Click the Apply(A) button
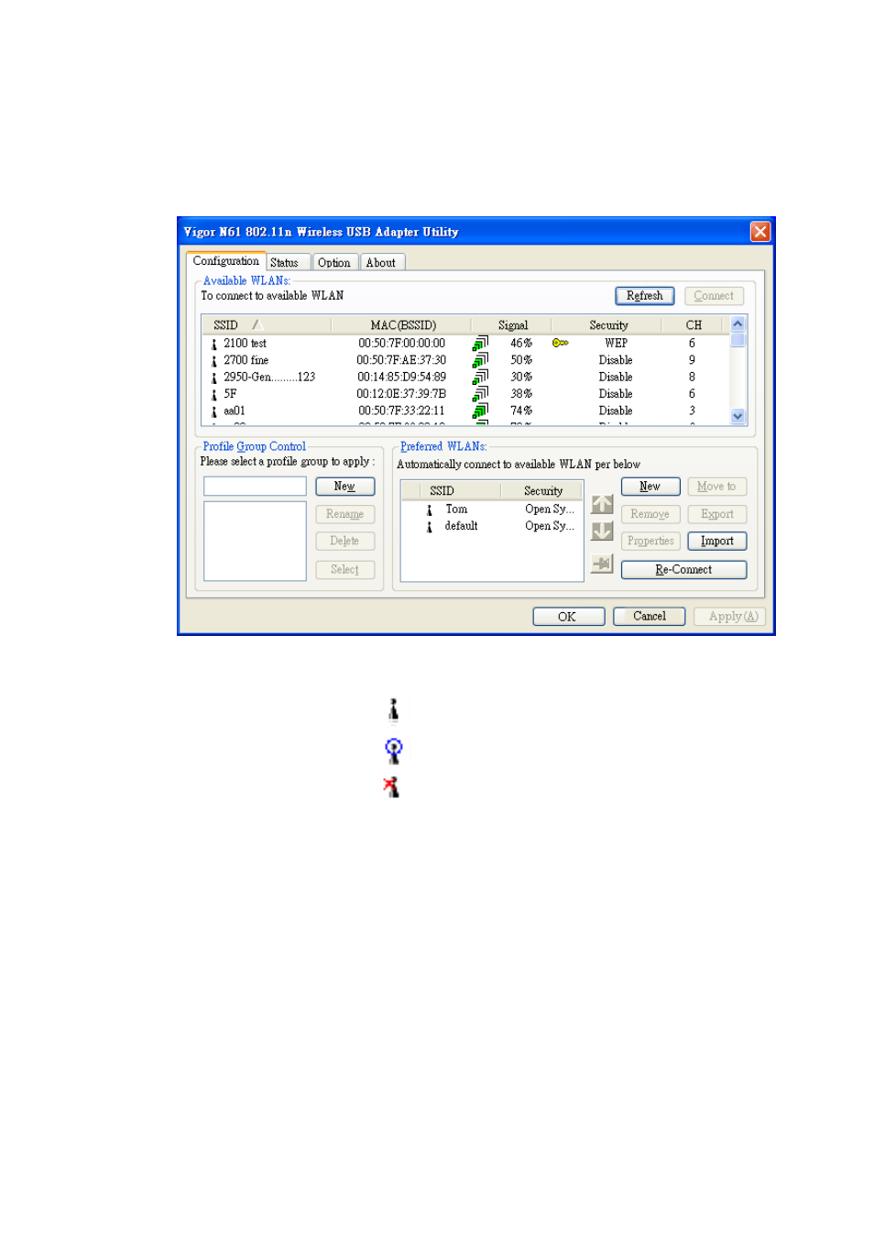This screenshot has width=874, height=1238. coord(730,617)
